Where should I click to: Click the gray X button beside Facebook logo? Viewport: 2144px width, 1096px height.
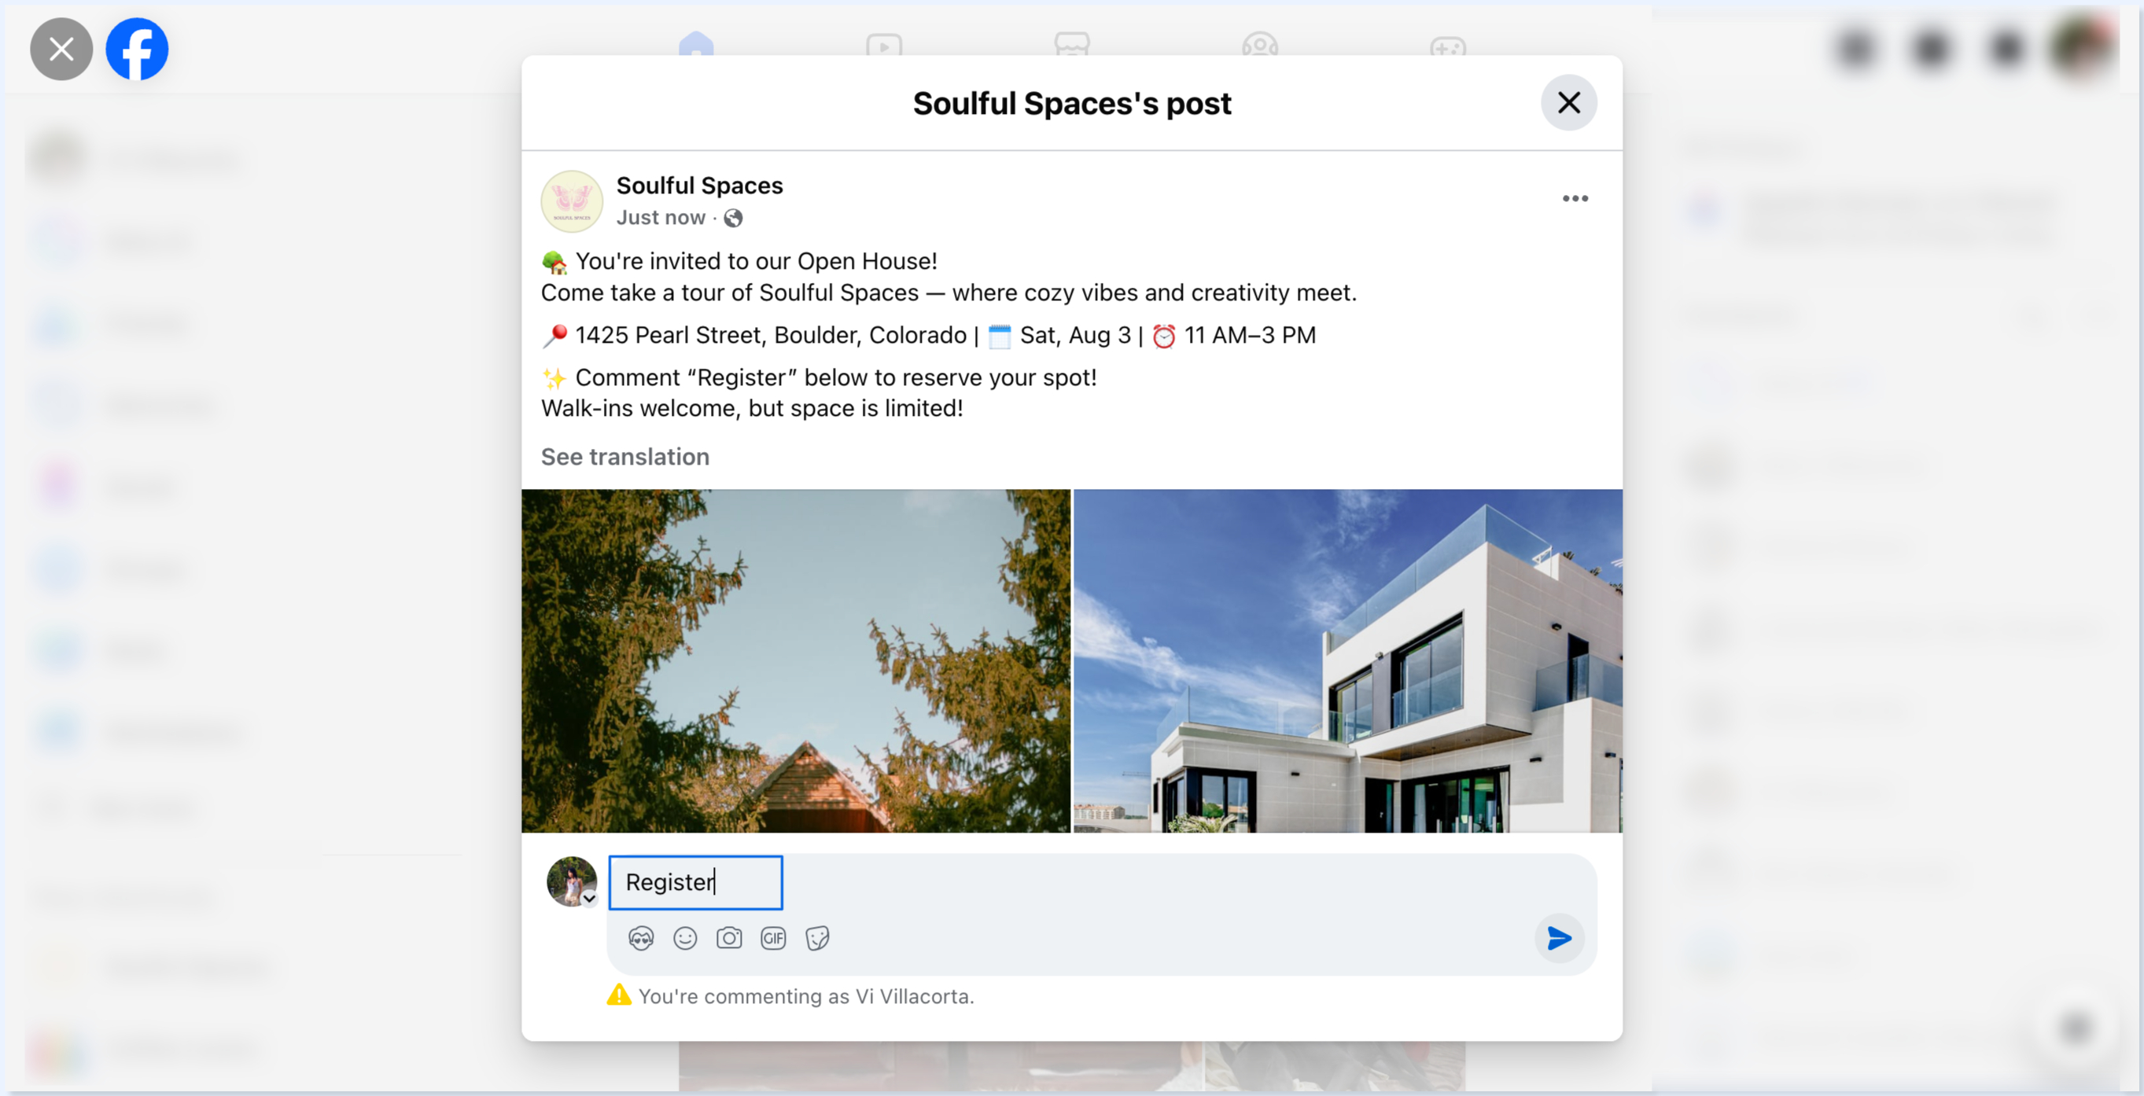(61, 49)
